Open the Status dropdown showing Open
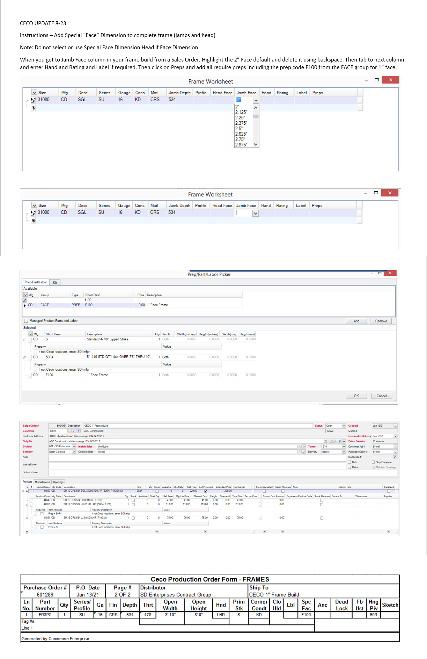The height and width of the screenshot is (659, 427). click(344, 426)
